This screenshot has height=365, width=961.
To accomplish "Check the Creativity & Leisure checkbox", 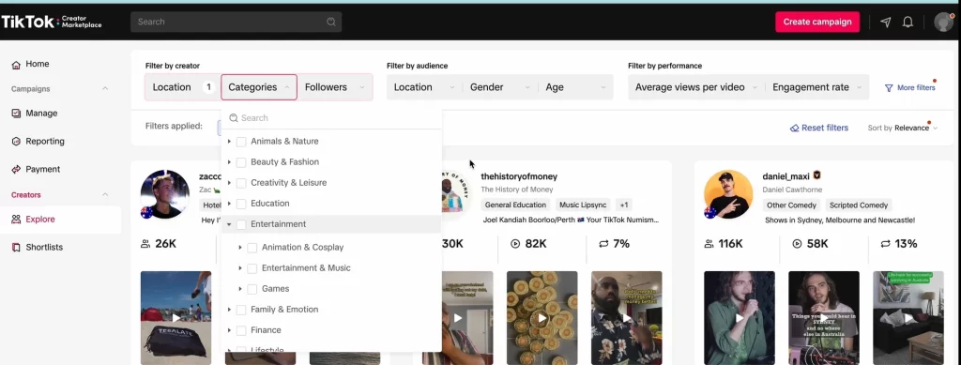I will 241,183.
